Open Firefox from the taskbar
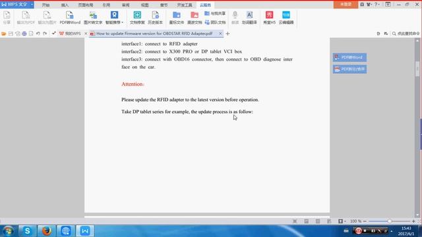Screen dimensions: 422x237 click(x=47, y=231)
